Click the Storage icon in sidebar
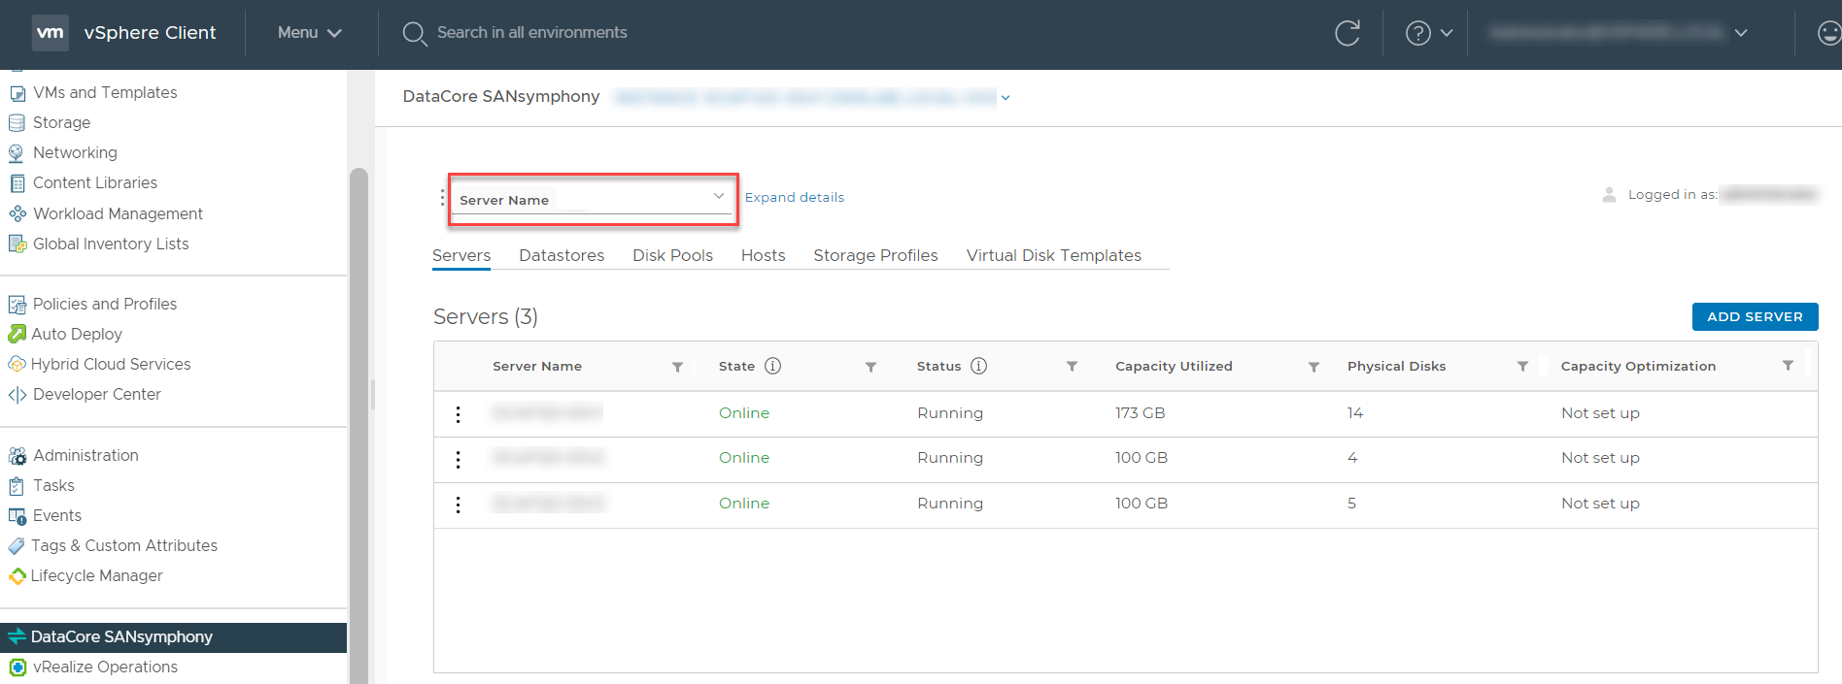The height and width of the screenshot is (684, 1842). coord(17,123)
